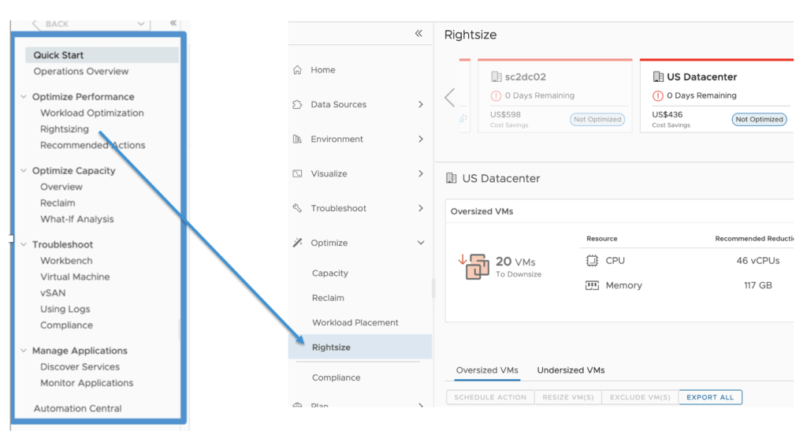The width and height of the screenshot is (807, 435).
Task: Click the Export All button
Action: [x=710, y=398]
